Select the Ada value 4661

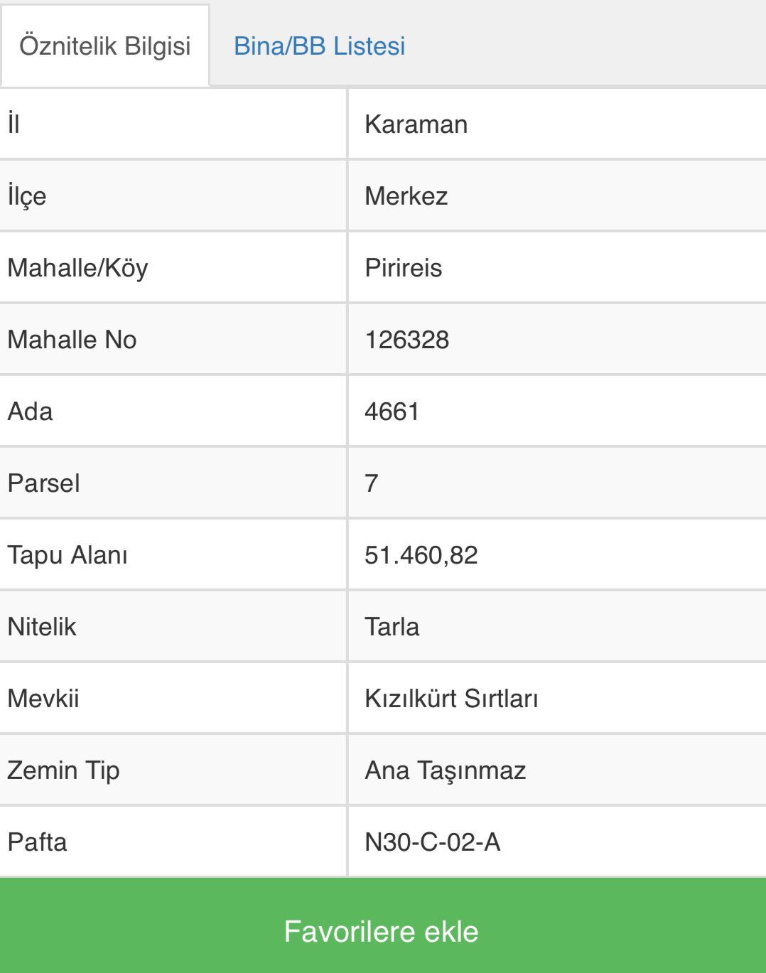click(392, 412)
